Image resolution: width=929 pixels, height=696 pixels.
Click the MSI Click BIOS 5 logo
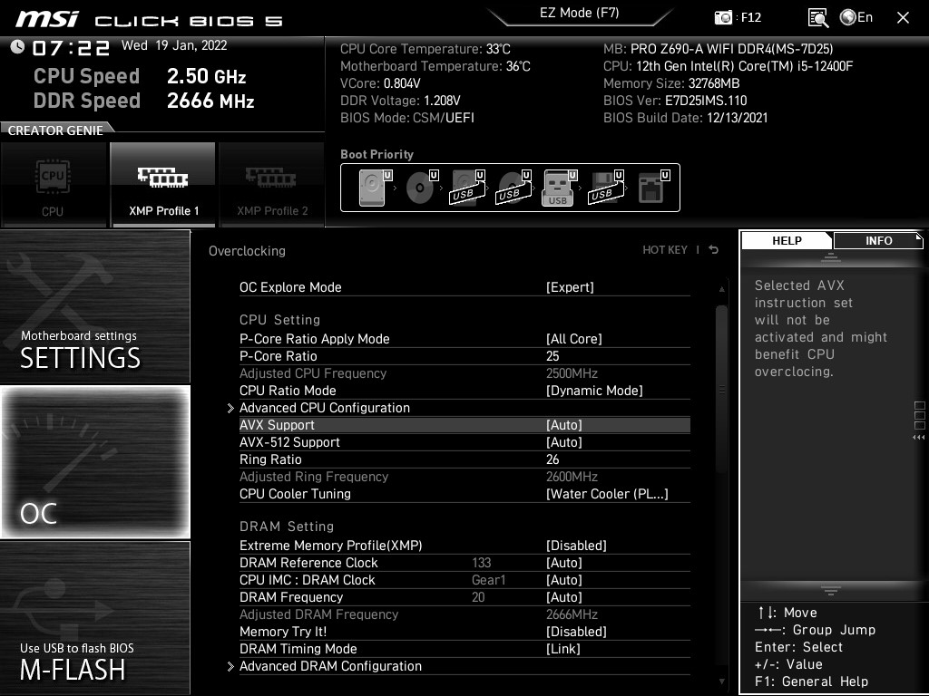tap(149, 20)
